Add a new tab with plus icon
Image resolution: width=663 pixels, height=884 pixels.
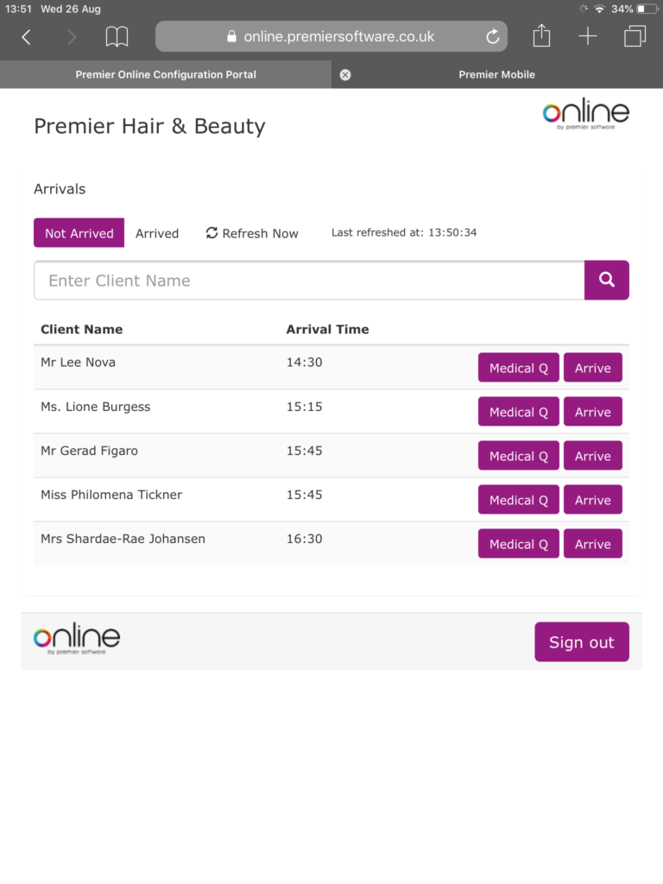[x=587, y=36]
